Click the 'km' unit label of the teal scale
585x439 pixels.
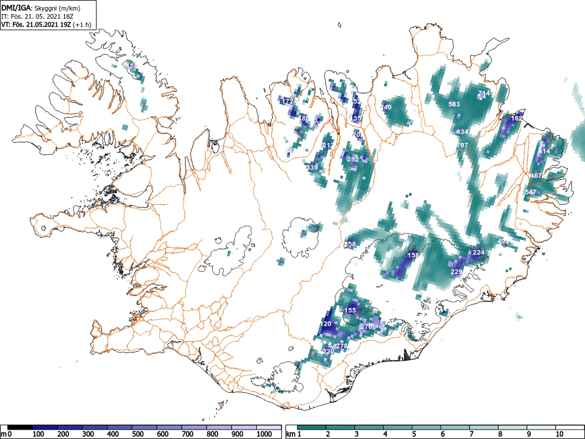click(x=291, y=434)
